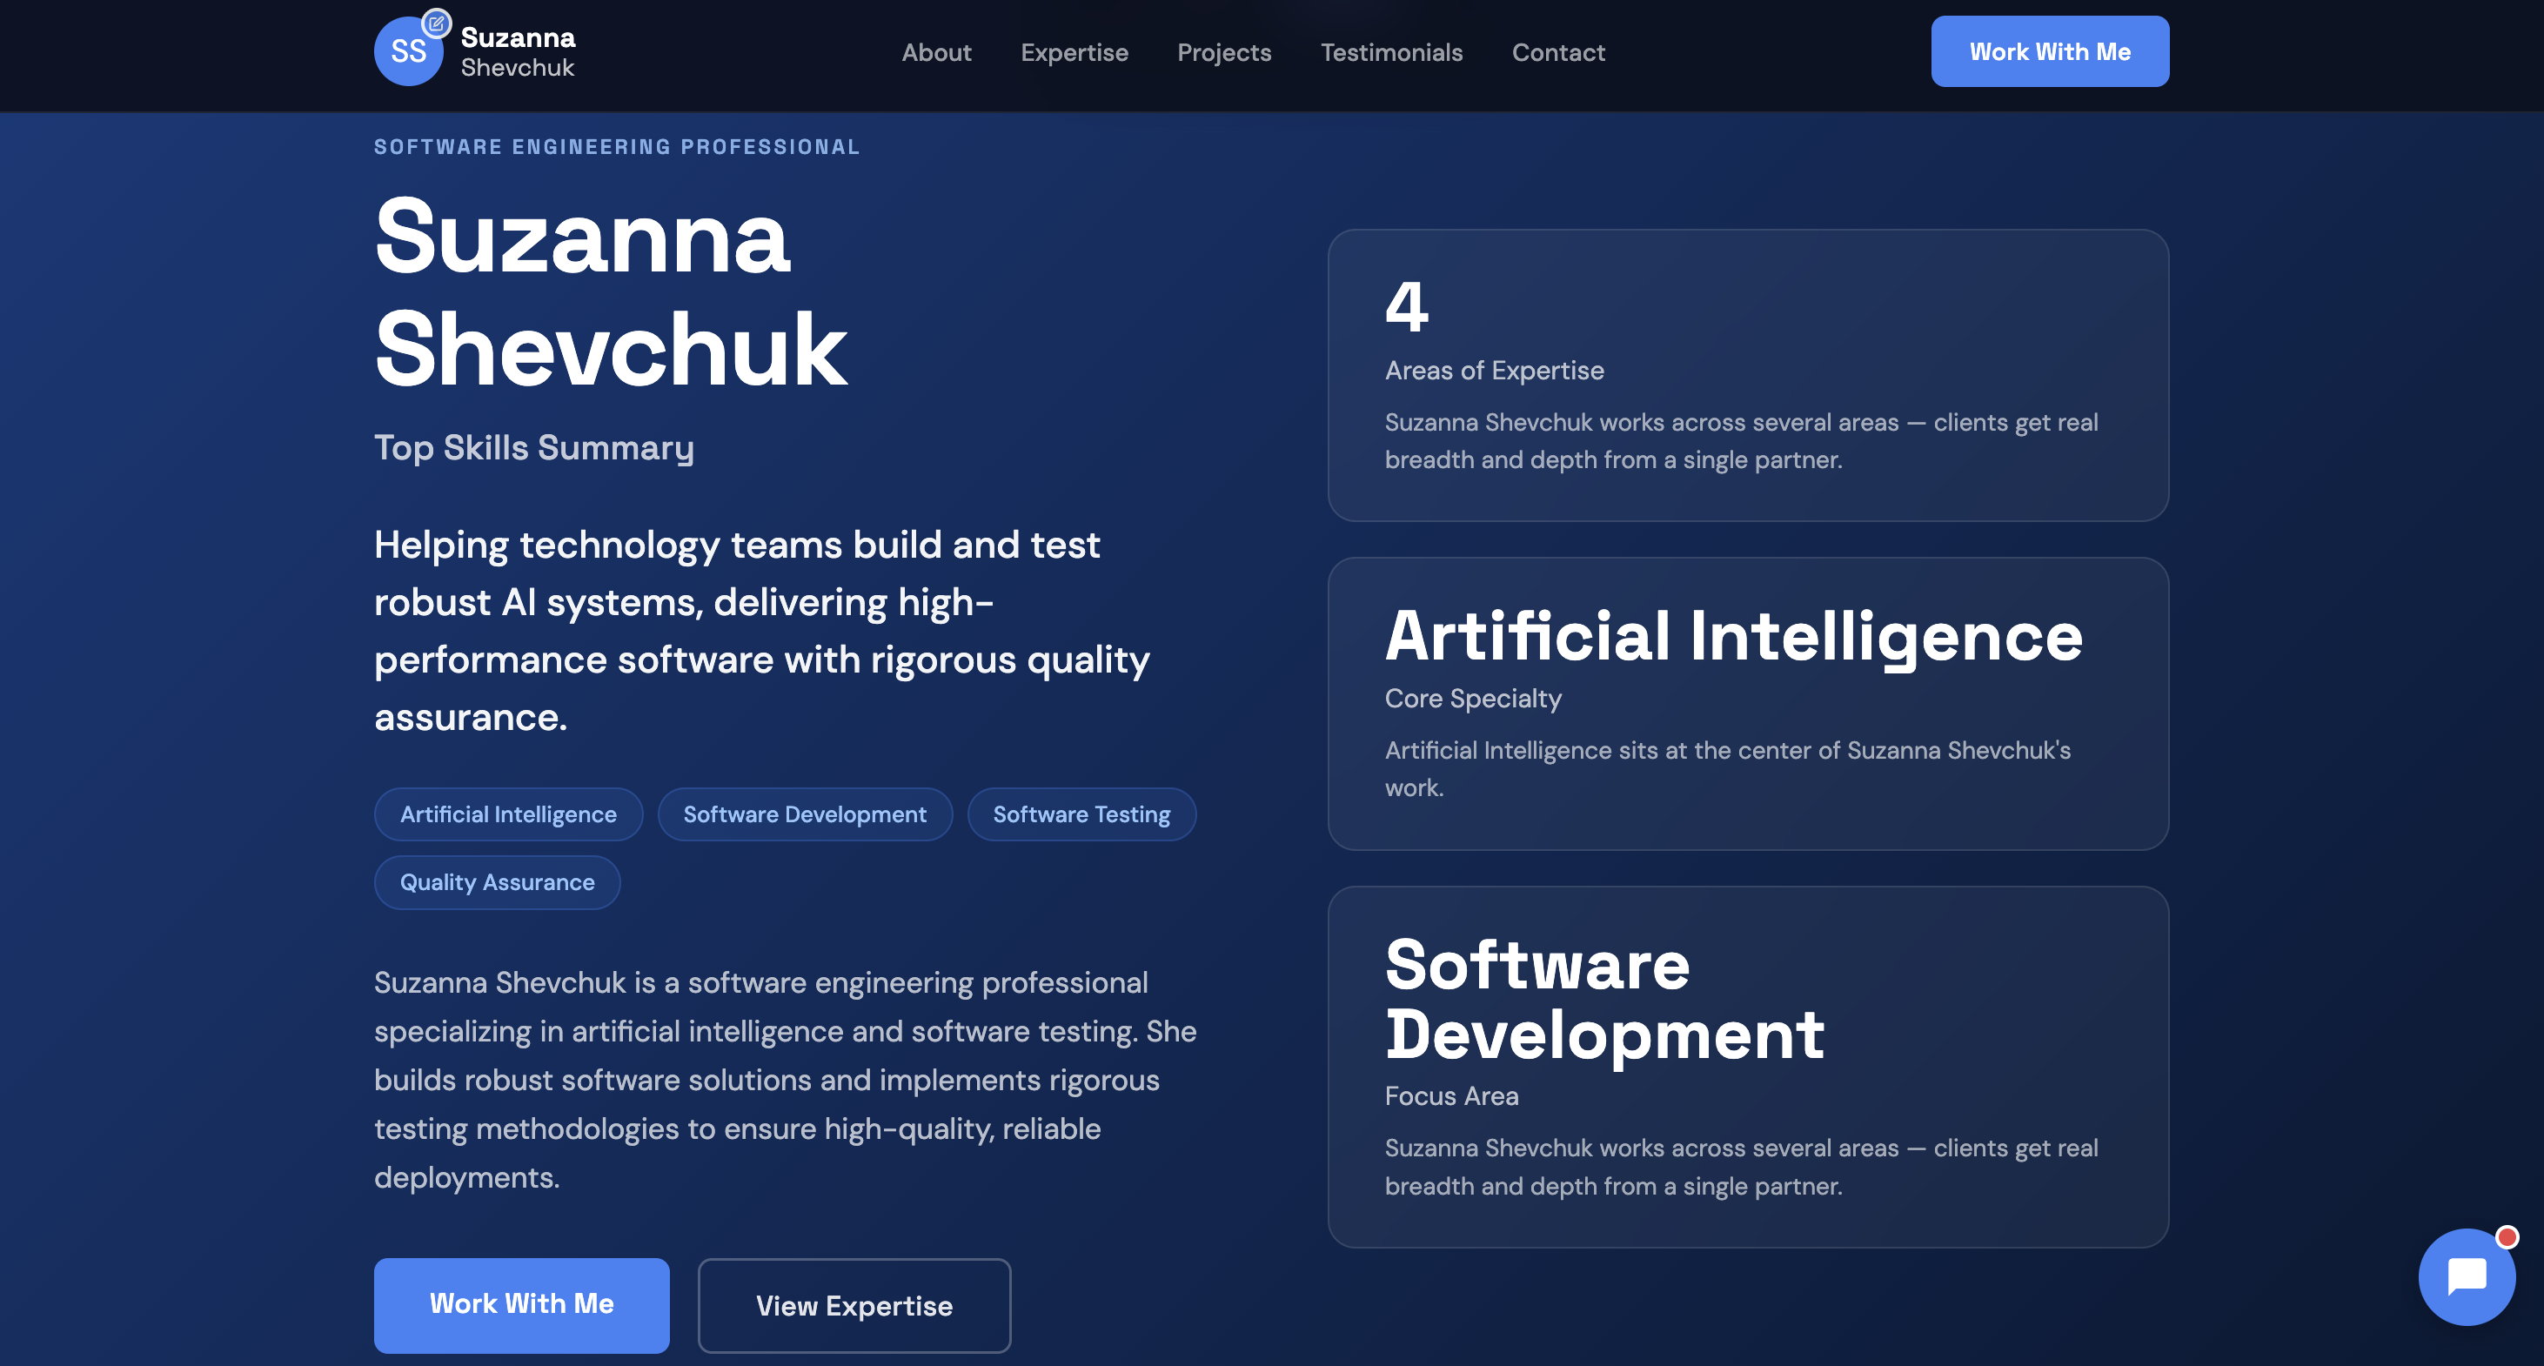Open the Software Development Focus Area card

coord(1747,1066)
